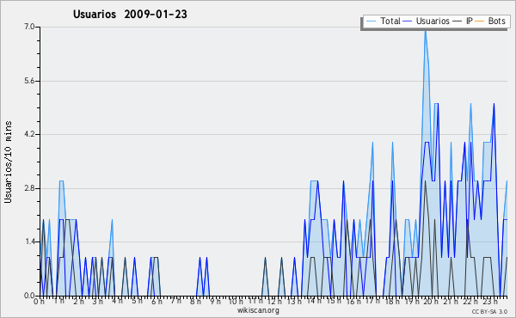Screen dimensions: 516x318
Task: Click the '20 h' x-axis tick label
Action: pyautogui.click(x=431, y=301)
